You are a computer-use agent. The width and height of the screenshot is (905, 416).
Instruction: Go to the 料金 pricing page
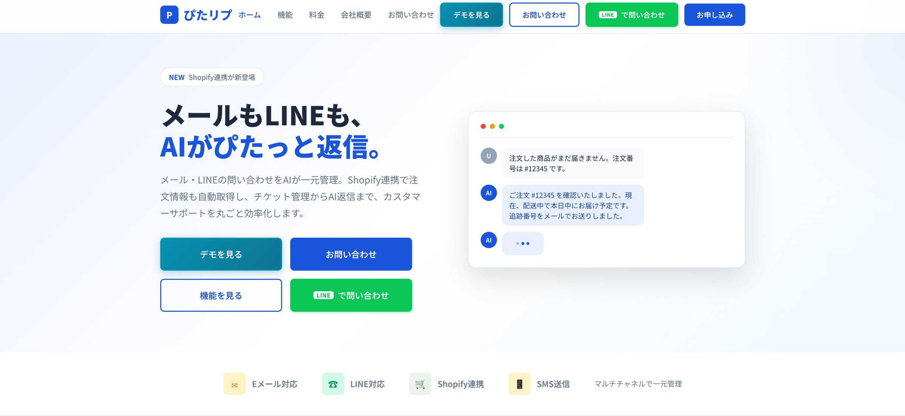317,15
